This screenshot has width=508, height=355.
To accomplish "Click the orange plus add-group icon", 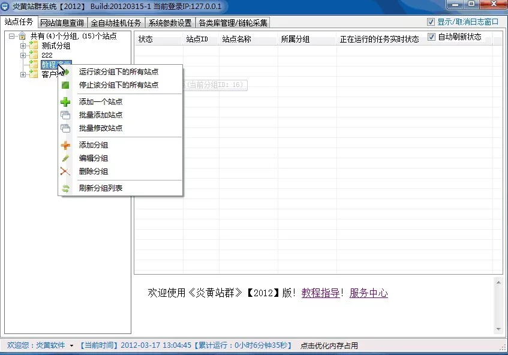I will [65, 145].
